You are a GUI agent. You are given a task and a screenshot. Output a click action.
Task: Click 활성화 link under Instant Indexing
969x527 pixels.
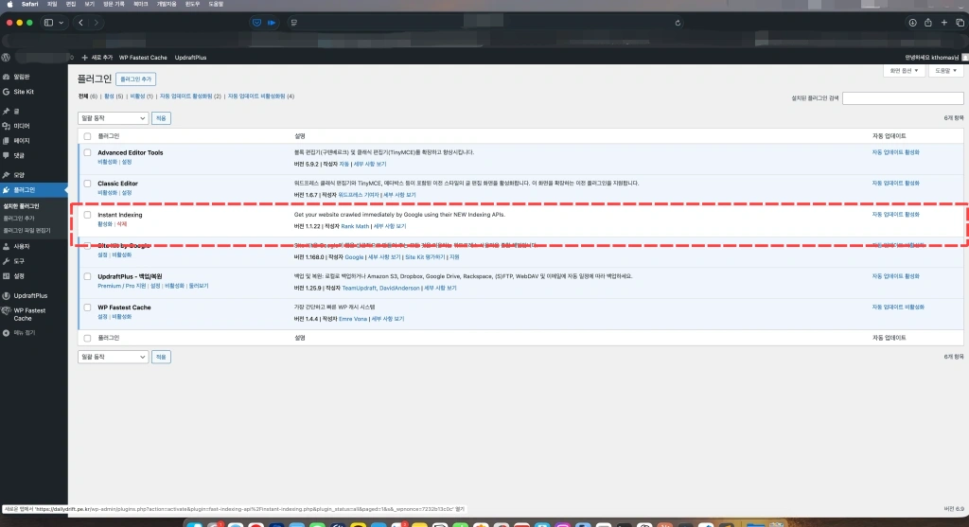click(104, 224)
